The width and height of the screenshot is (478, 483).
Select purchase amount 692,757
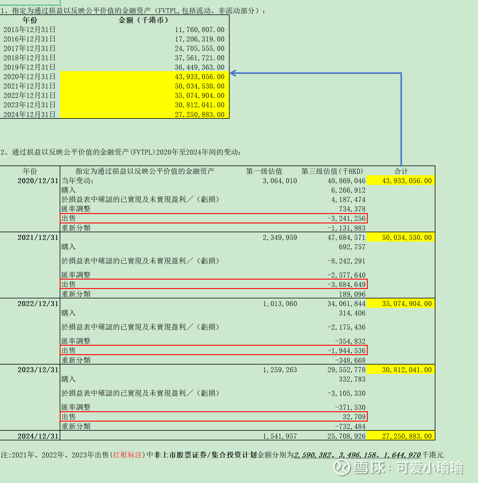pos(352,247)
